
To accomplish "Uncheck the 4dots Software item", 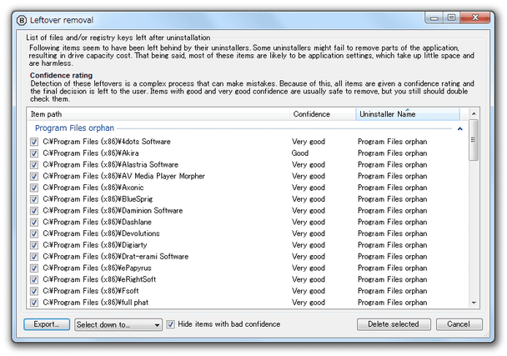I will pos(34,142).
